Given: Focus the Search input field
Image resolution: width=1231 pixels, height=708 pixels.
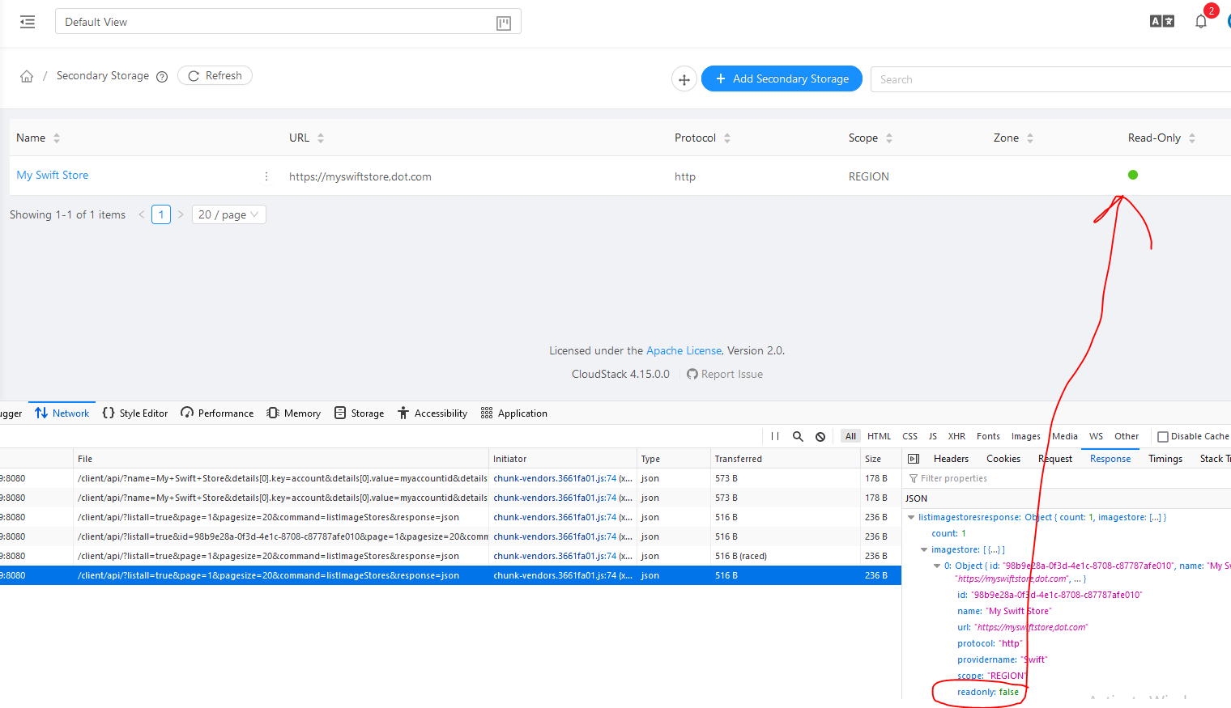Looking at the screenshot, I should (x=1051, y=79).
